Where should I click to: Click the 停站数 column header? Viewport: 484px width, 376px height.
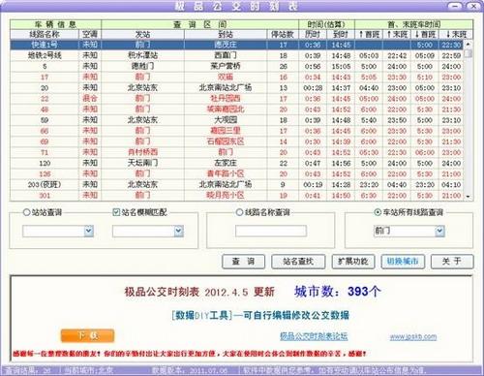pyautogui.click(x=283, y=34)
